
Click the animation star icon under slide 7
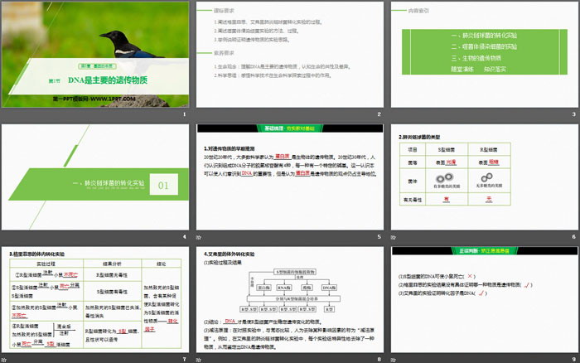(4, 360)
